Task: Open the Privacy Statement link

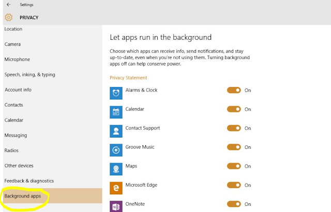Action: click(x=128, y=78)
